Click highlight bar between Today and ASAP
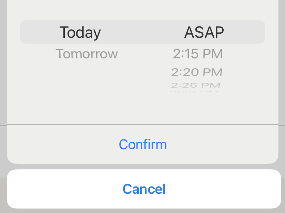Viewport: 285px width, 213px height. click(142, 32)
